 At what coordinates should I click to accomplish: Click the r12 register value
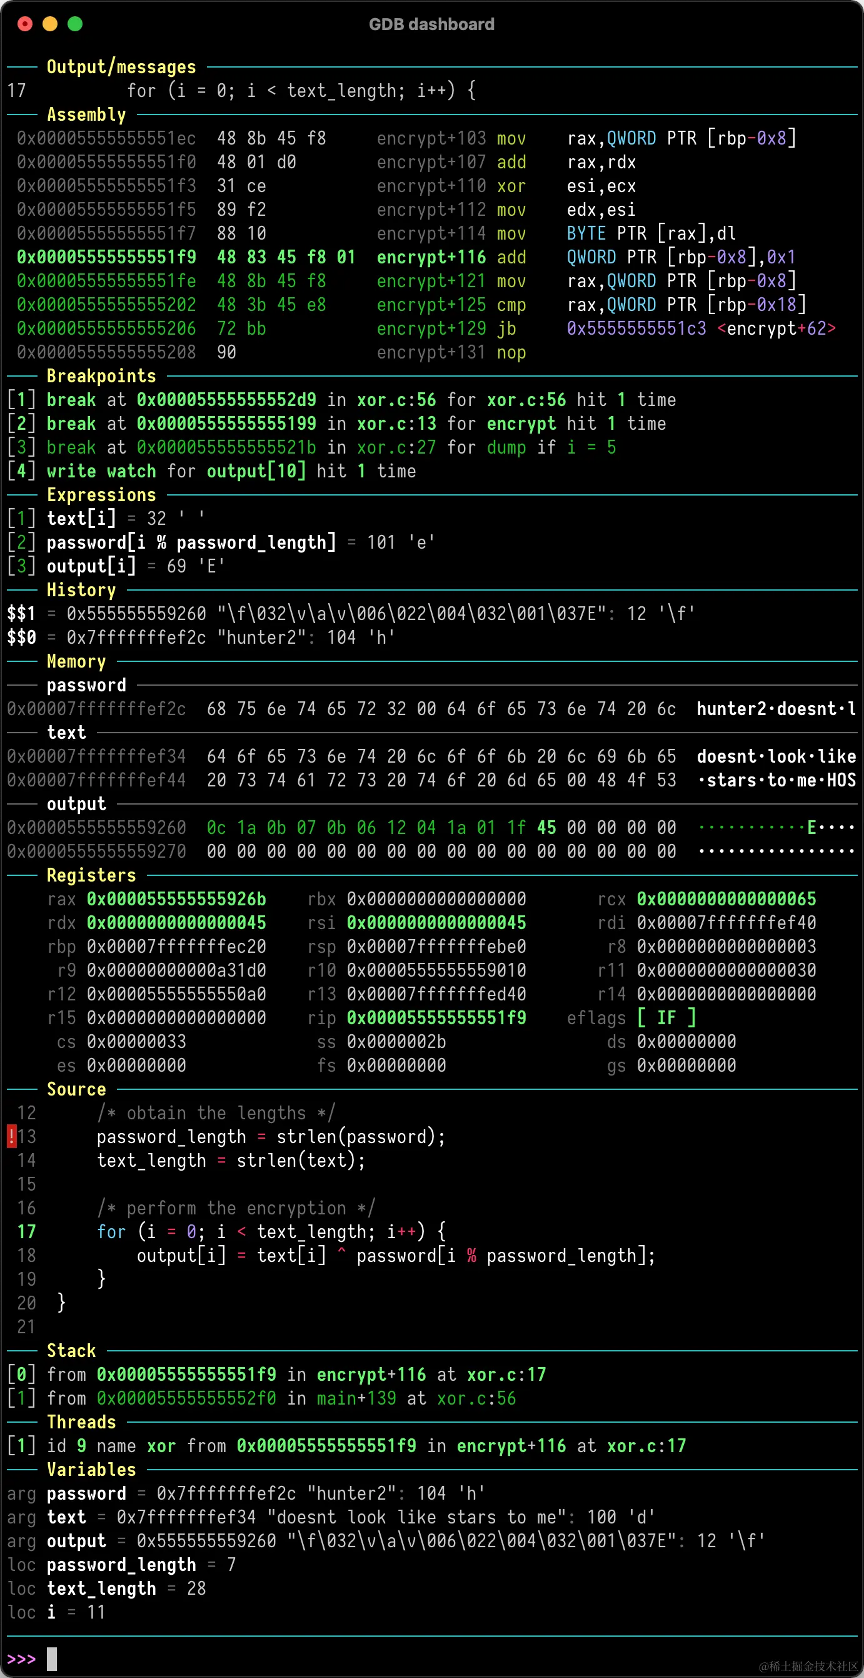coord(176,994)
